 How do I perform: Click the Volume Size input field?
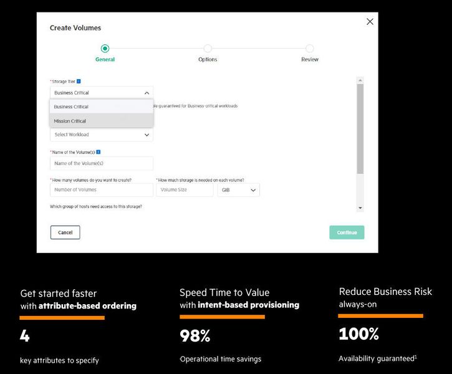click(x=185, y=190)
